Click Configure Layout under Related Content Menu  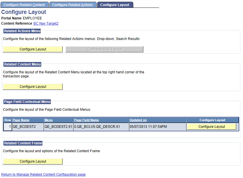(33, 86)
